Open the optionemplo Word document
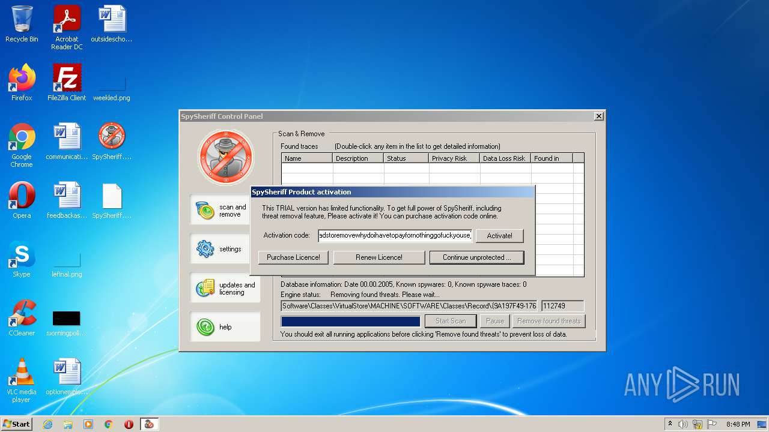 tap(67, 377)
